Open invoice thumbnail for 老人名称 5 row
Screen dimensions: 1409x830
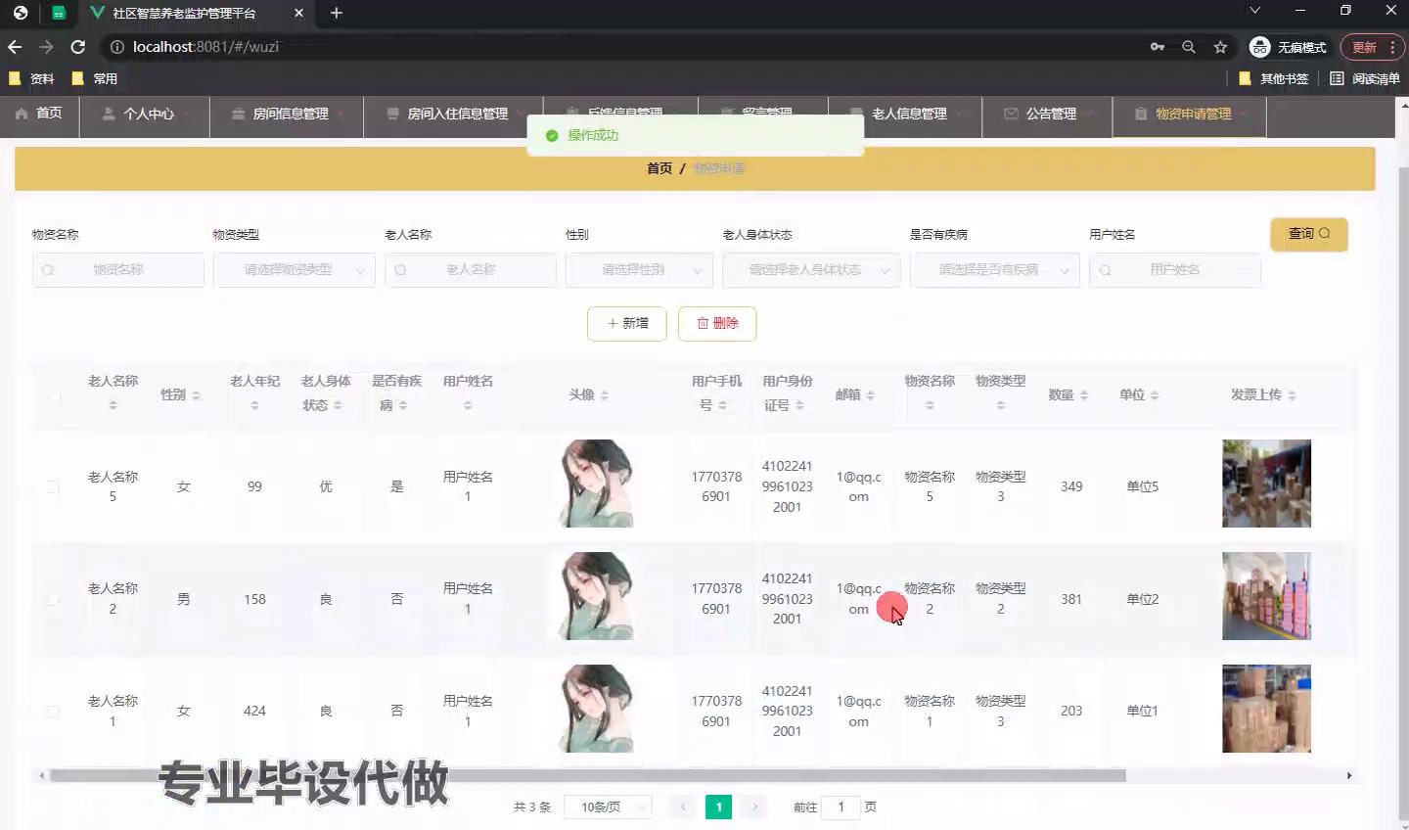coord(1266,484)
